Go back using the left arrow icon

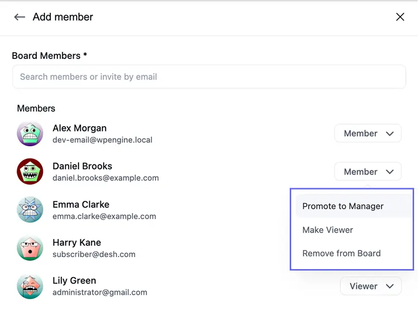point(20,17)
